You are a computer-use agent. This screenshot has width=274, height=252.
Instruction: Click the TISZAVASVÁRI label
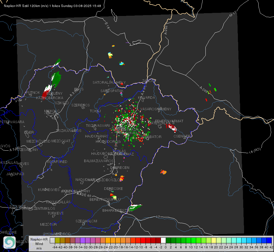(x=98, y=125)
